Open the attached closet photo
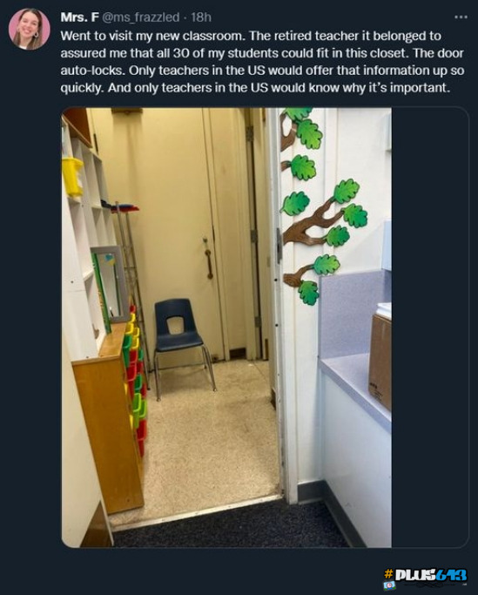The width and height of the screenshot is (478, 595). point(226,328)
